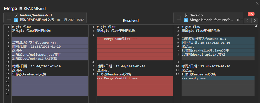Click the README.md file name in header

click(35, 9)
